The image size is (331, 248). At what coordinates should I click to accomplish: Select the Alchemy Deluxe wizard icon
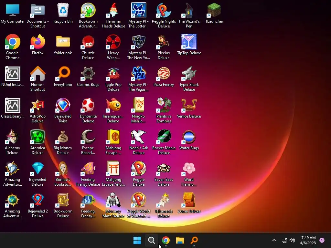(x=13, y=137)
